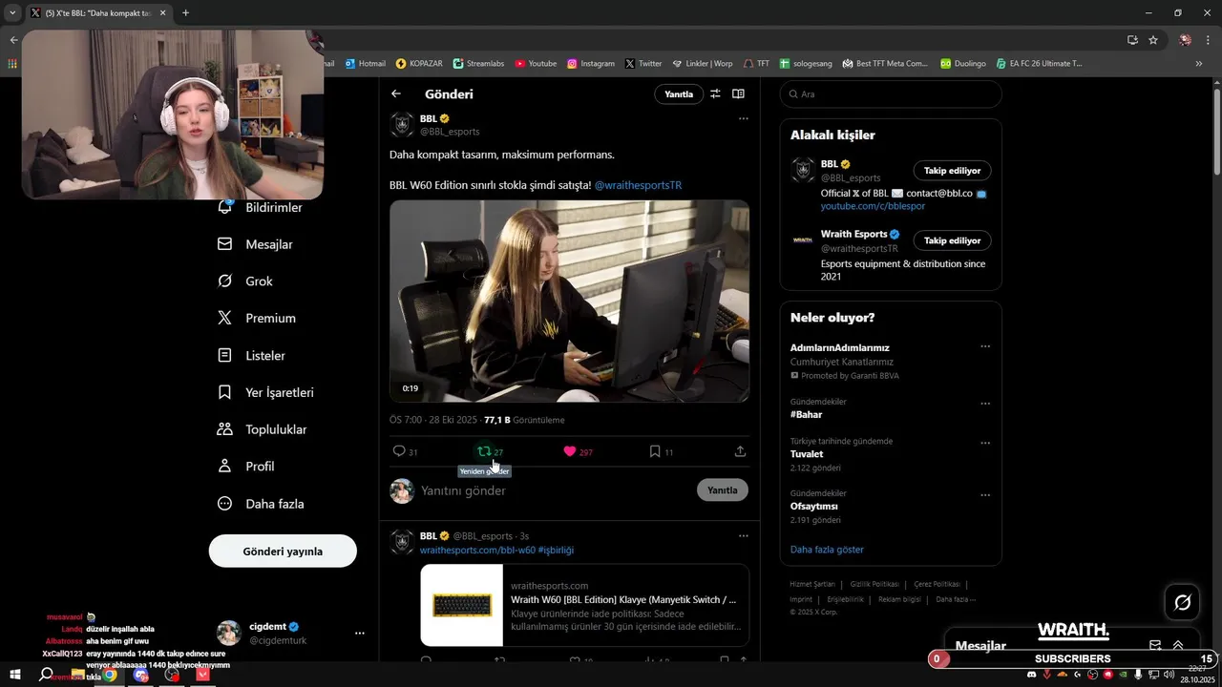This screenshot has height=687, width=1222.
Task: Open the Duolingo bookmark
Action: tap(964, 64)
